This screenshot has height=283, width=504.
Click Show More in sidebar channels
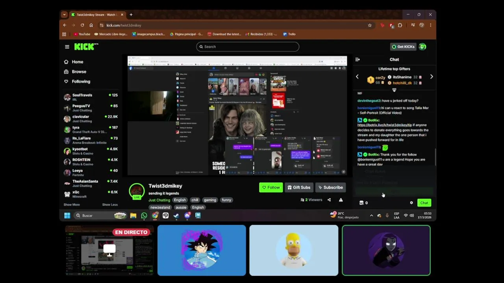(72, 204)
